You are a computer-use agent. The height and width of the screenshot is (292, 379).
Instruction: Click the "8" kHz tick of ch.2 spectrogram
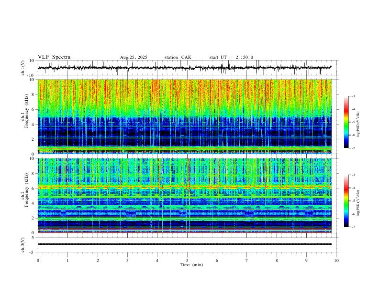click(33, 174)
